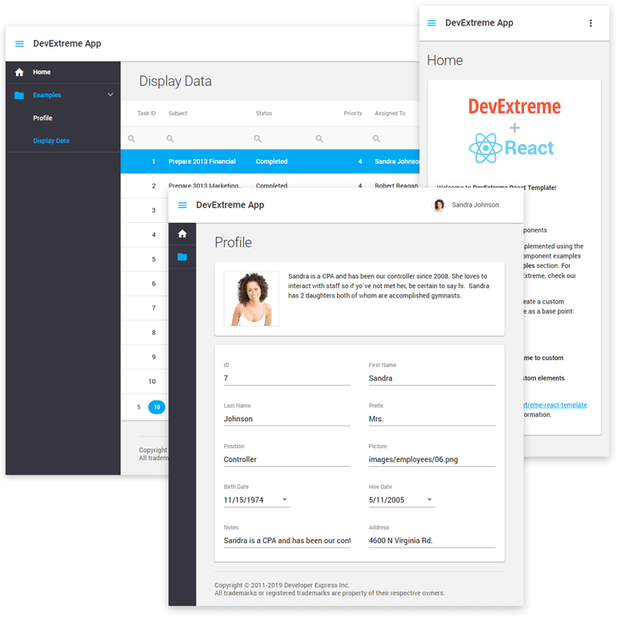Click the Completed status cell in row 1
The height and width of the screenshot is (617, 618).
pyautogui.click(x=272, y=162)
